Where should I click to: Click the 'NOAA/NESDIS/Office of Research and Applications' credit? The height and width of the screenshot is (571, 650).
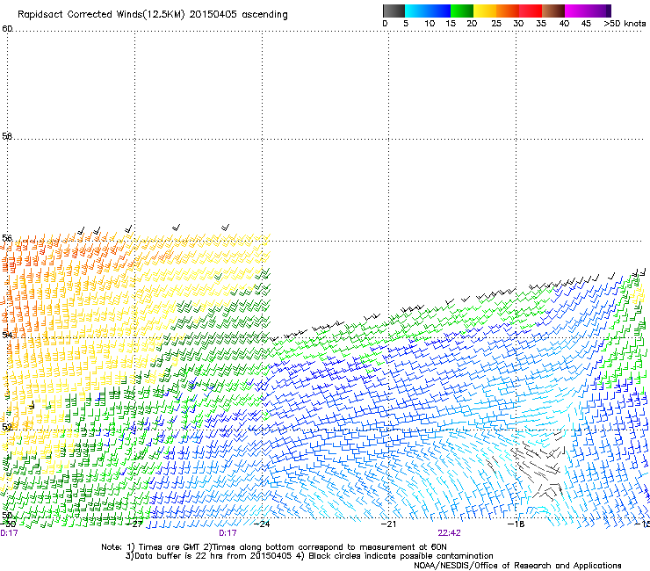pyautogui.click(x=517, y=566)
